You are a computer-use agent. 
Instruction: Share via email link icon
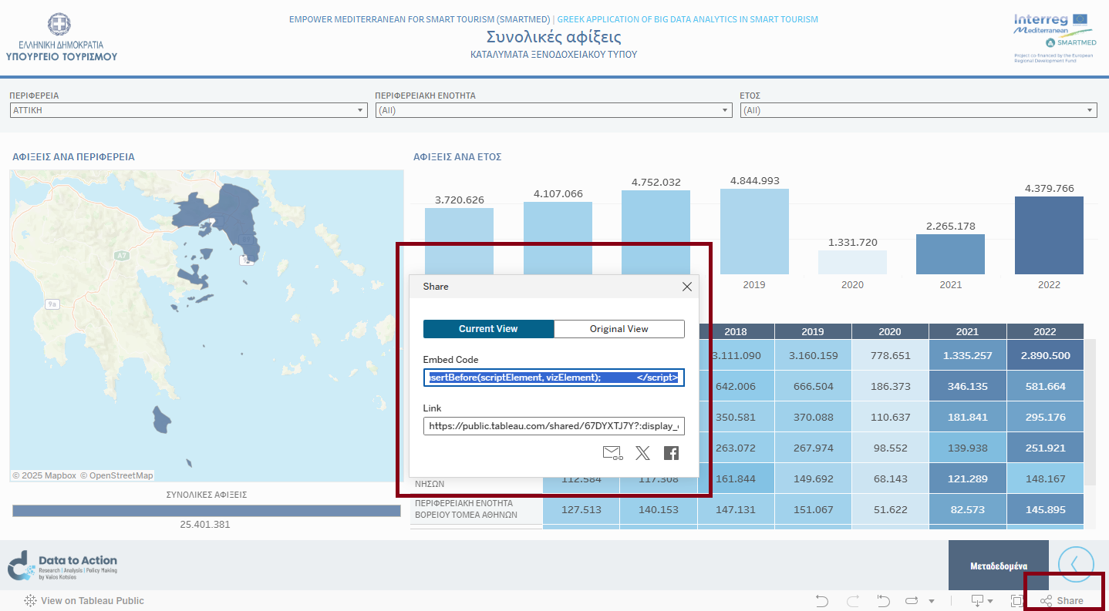click(612, 453)
